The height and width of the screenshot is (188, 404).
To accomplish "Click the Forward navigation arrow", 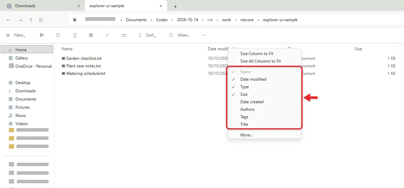I will [21, 20].
